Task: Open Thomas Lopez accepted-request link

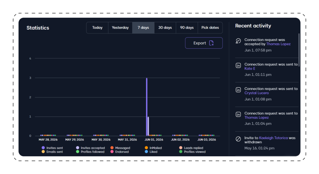Action: pos(278,44)
